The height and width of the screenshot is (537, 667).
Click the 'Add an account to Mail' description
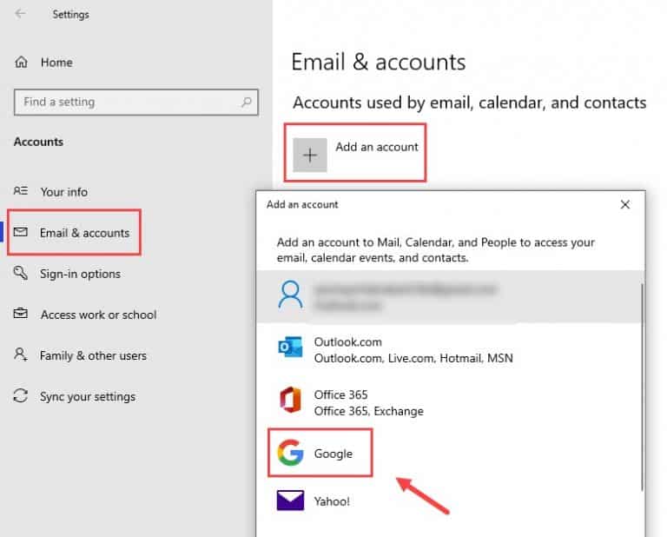coord(436,249)
